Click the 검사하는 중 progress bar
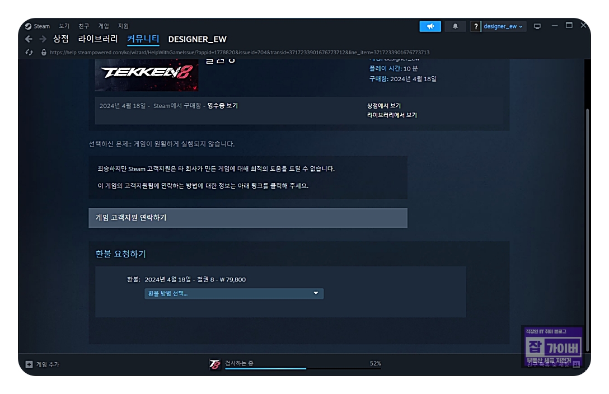Screen dimensions: 609x394 [303, 368]
